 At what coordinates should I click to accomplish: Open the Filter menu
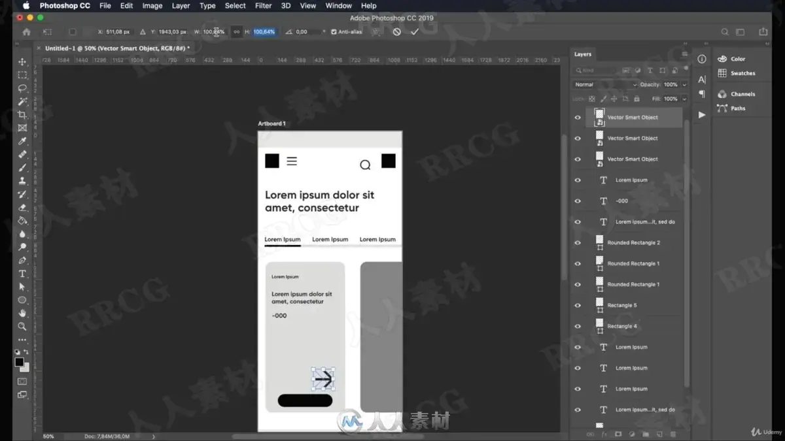click(264, 6)
